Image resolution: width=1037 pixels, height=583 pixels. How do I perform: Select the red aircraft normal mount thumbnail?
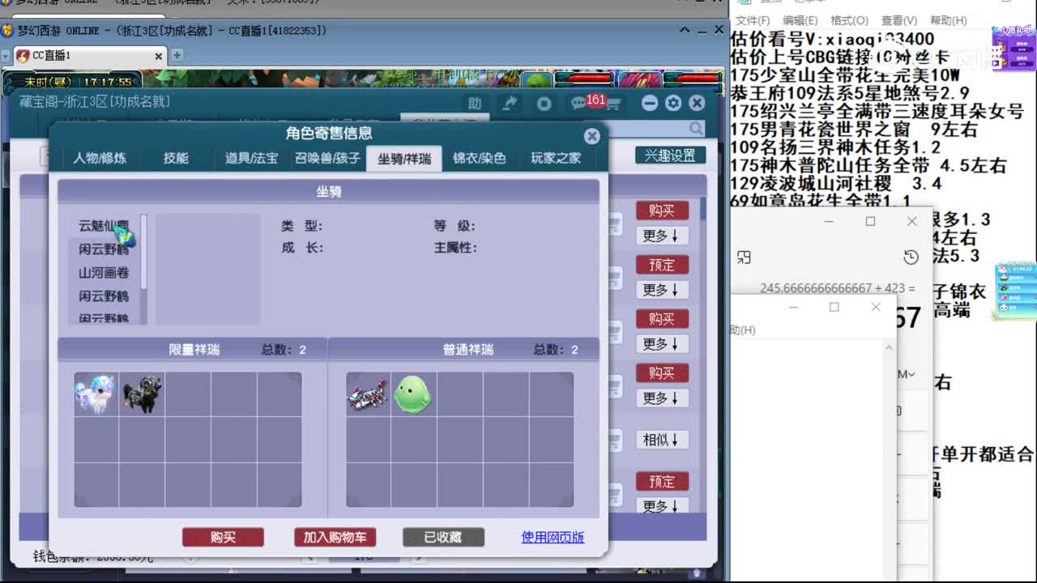pyautogui.click(x=368, y=394)
